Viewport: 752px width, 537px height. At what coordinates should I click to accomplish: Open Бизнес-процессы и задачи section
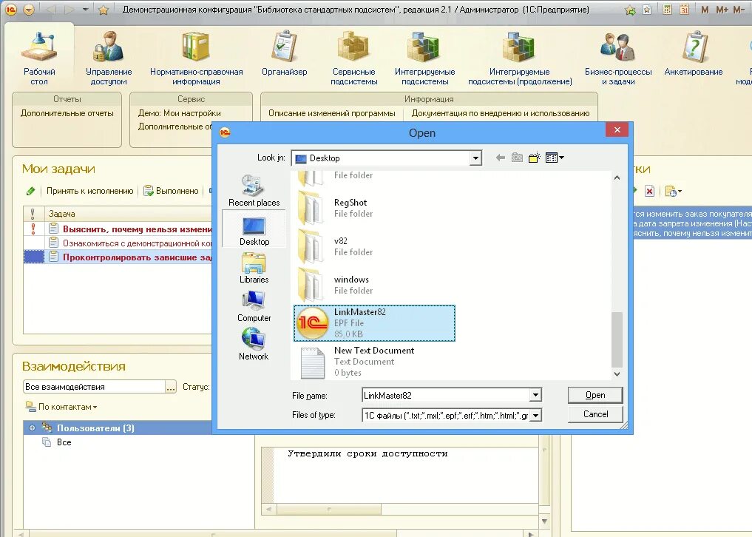(618, 58)
